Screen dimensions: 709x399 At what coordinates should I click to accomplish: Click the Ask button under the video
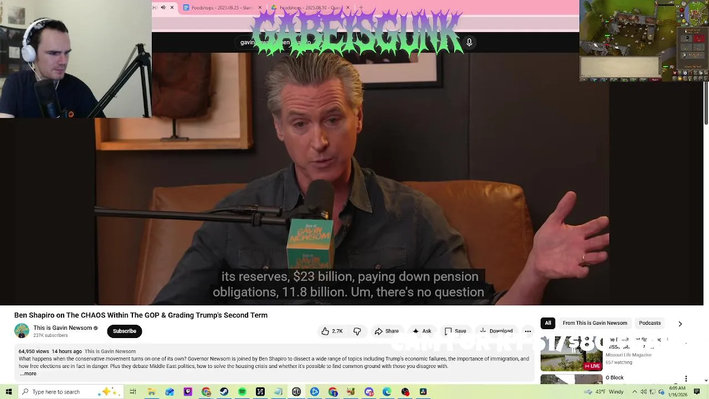422,331
